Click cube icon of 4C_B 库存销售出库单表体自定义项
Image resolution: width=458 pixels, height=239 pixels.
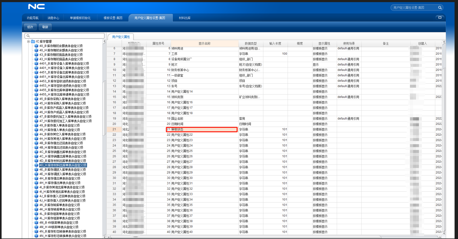pyautogui.click(x=36, y=152)
